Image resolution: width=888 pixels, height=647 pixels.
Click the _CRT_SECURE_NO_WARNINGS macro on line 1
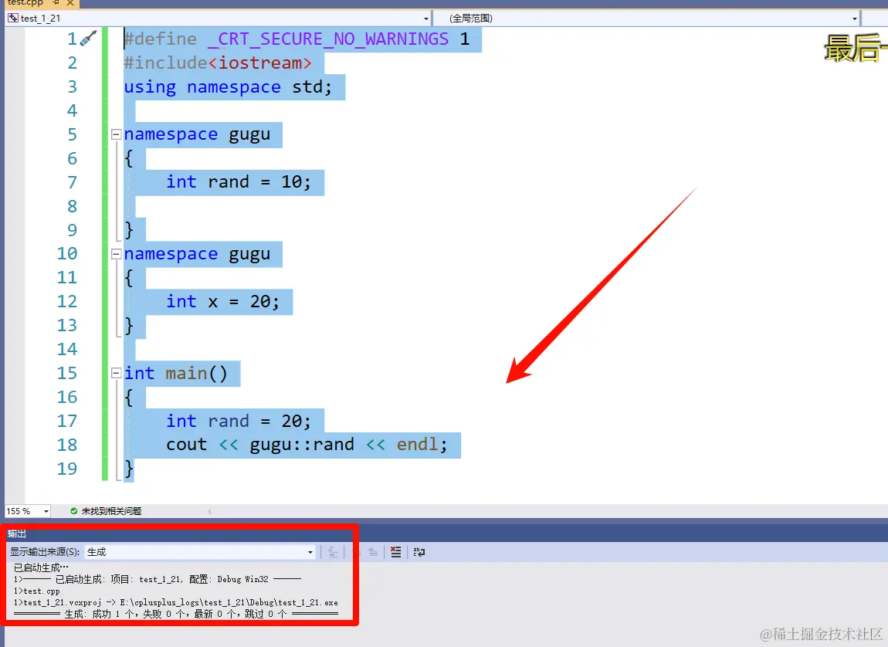(328, 39)
